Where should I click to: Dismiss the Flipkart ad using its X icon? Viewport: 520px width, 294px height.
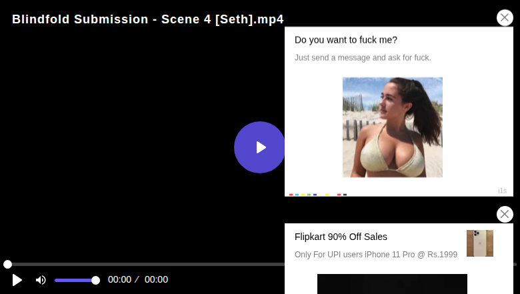pyautogui.click(x=505, y=214)
